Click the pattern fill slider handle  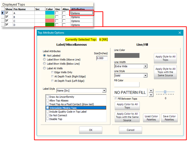[x=165, y=92]
